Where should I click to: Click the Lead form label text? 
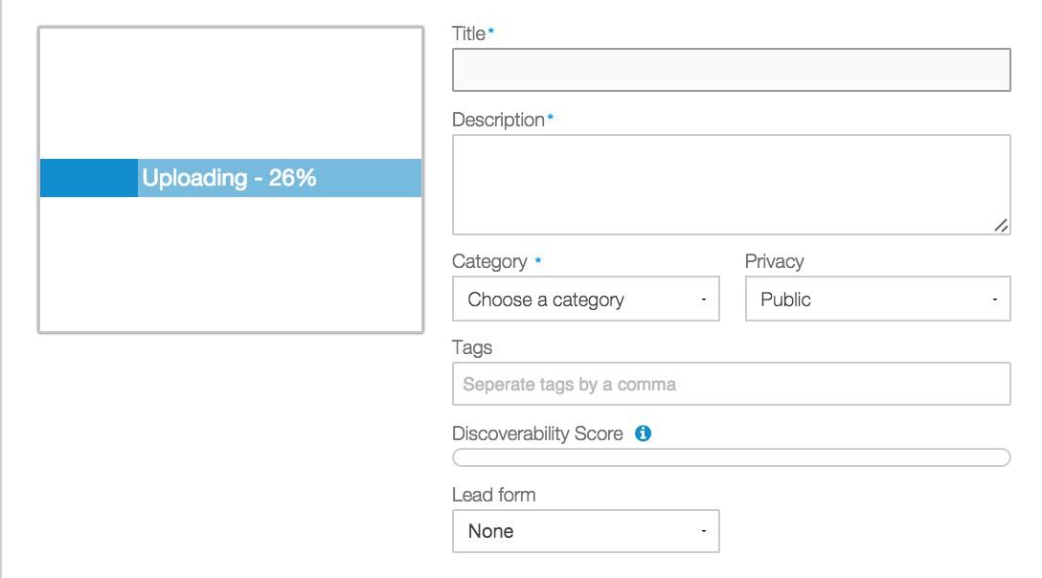494,495
